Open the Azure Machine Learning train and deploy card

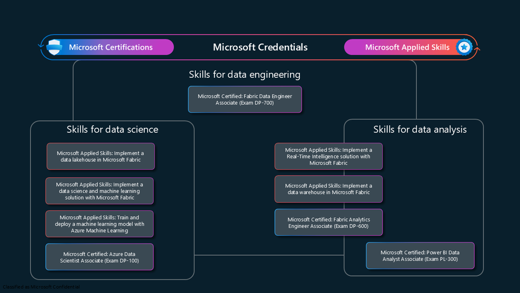click(x=99, y=224)
